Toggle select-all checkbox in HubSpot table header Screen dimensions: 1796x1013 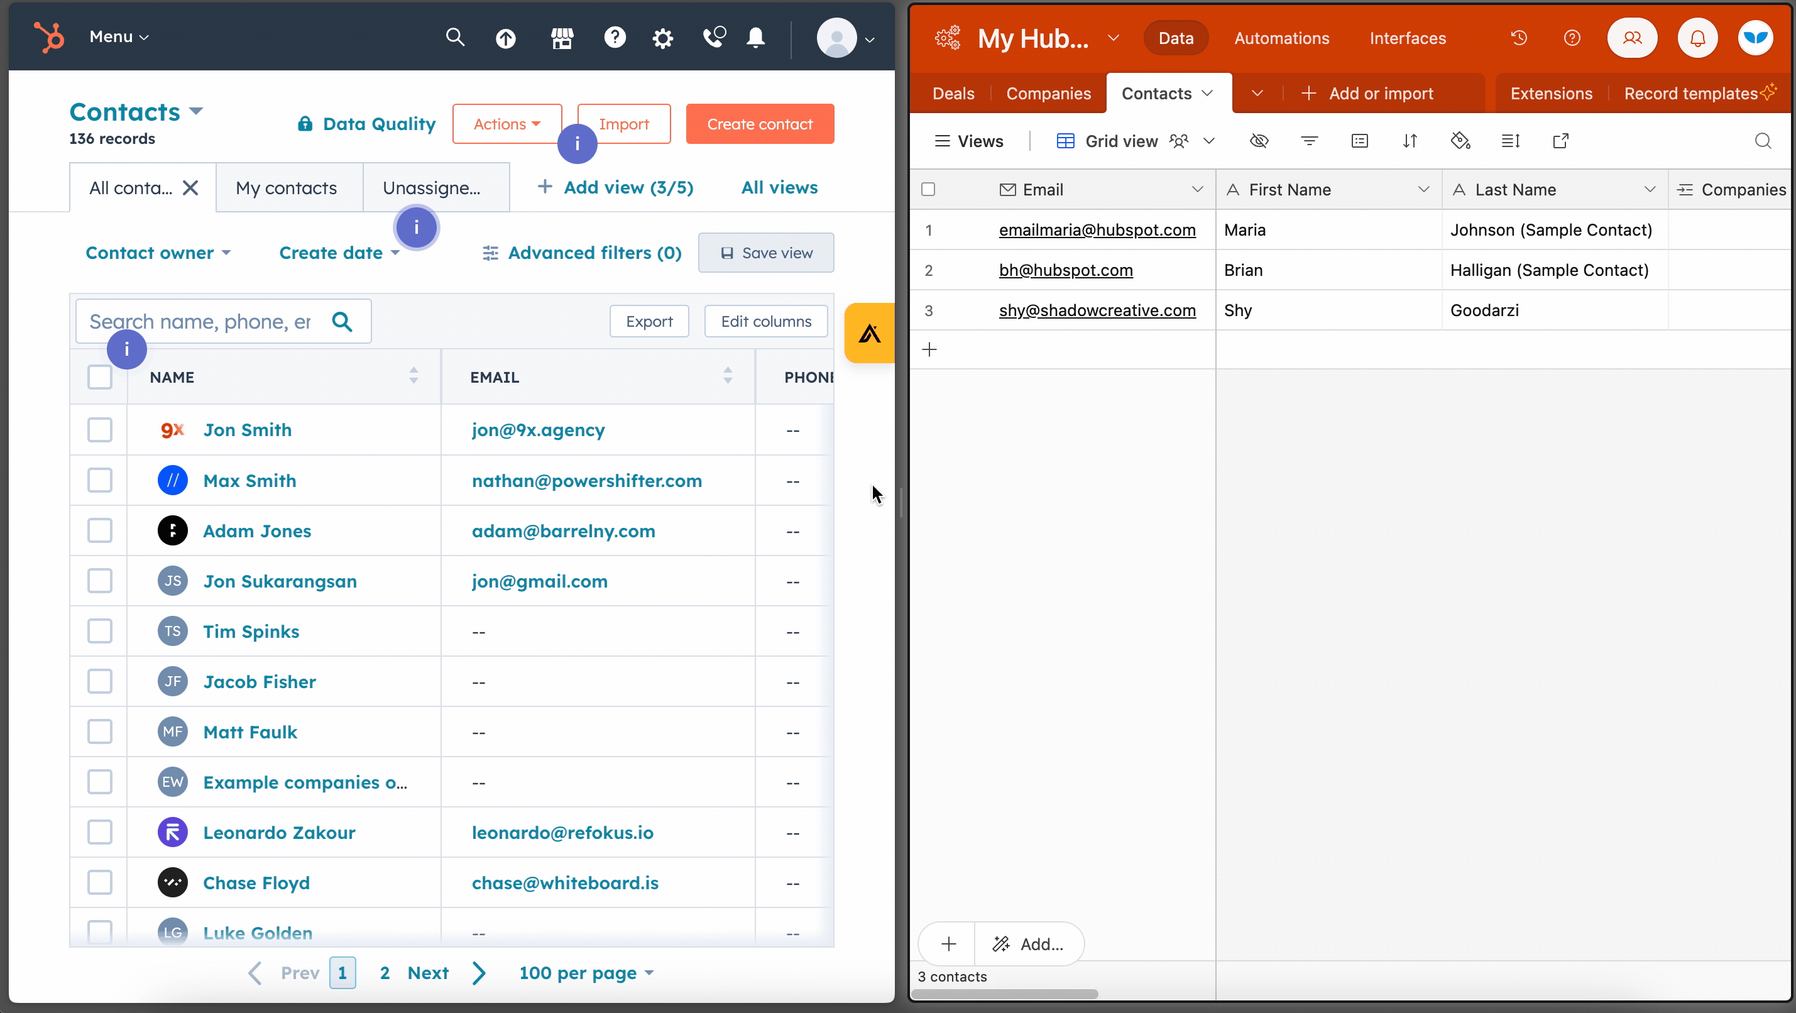click(100, 376)
